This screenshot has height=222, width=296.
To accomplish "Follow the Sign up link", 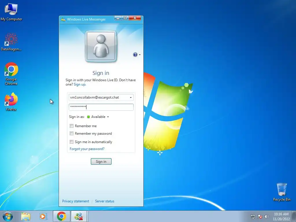I will (80, 84).
